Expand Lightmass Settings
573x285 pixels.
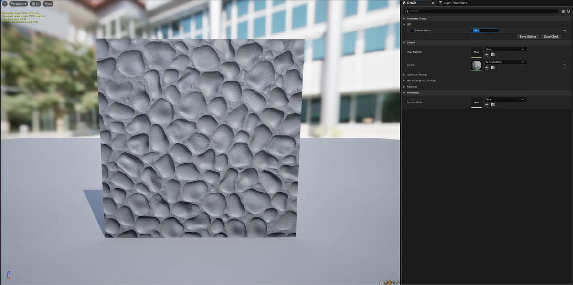pos(404,75)
